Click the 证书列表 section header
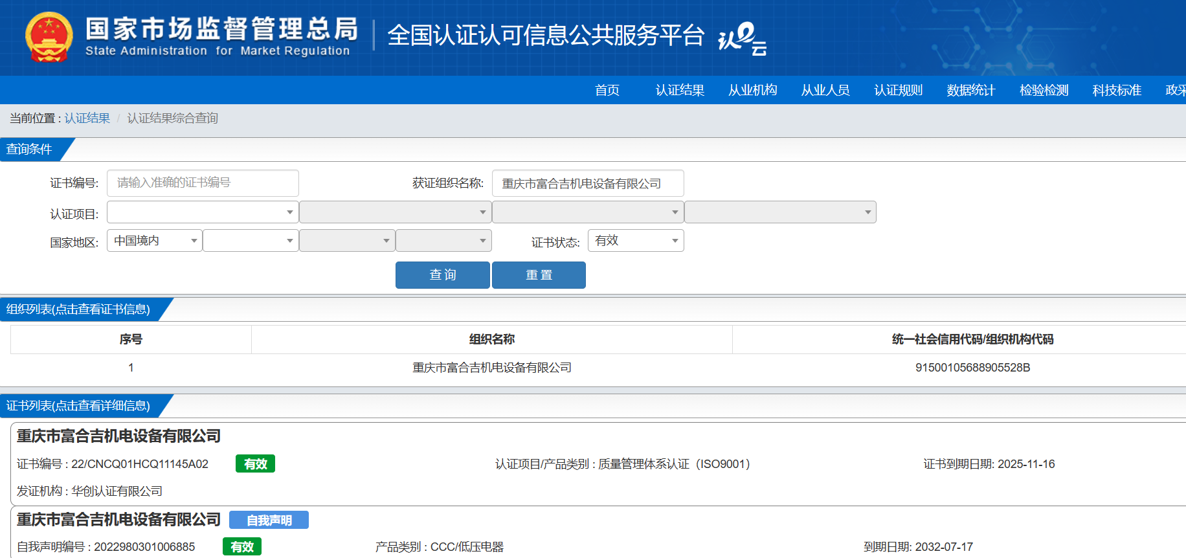 pos(78,406)
